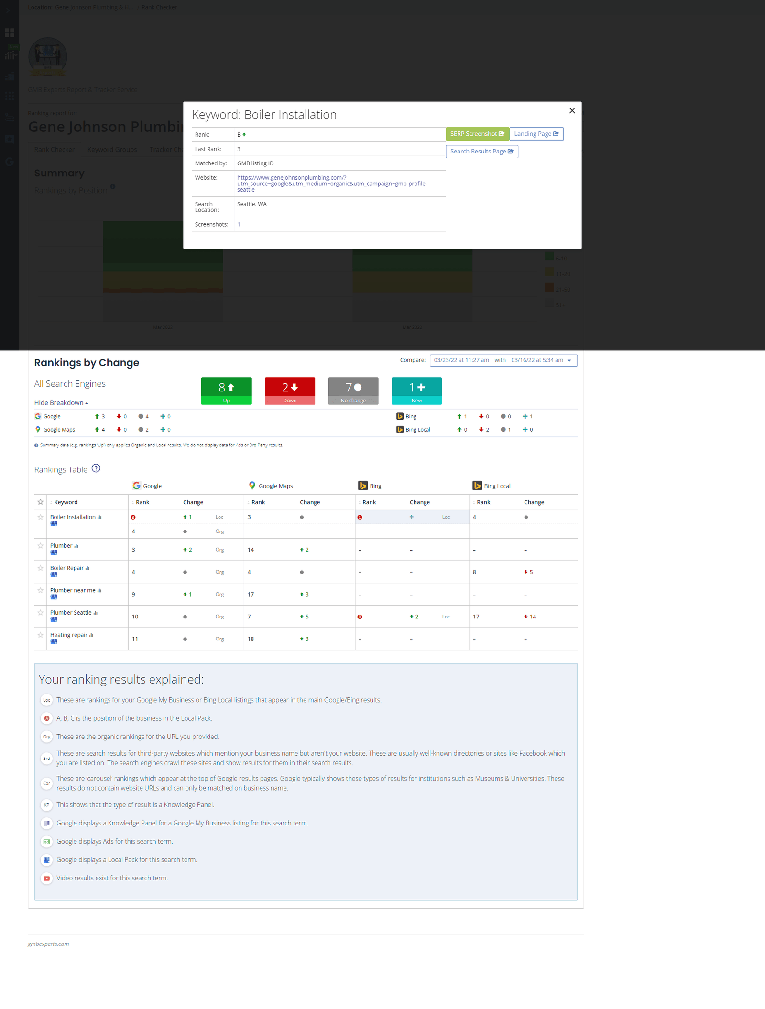The width and height of the screenshot is (765, 1009).
Task: Star the Plumber Seattle keyword
Action: (40, 613)
